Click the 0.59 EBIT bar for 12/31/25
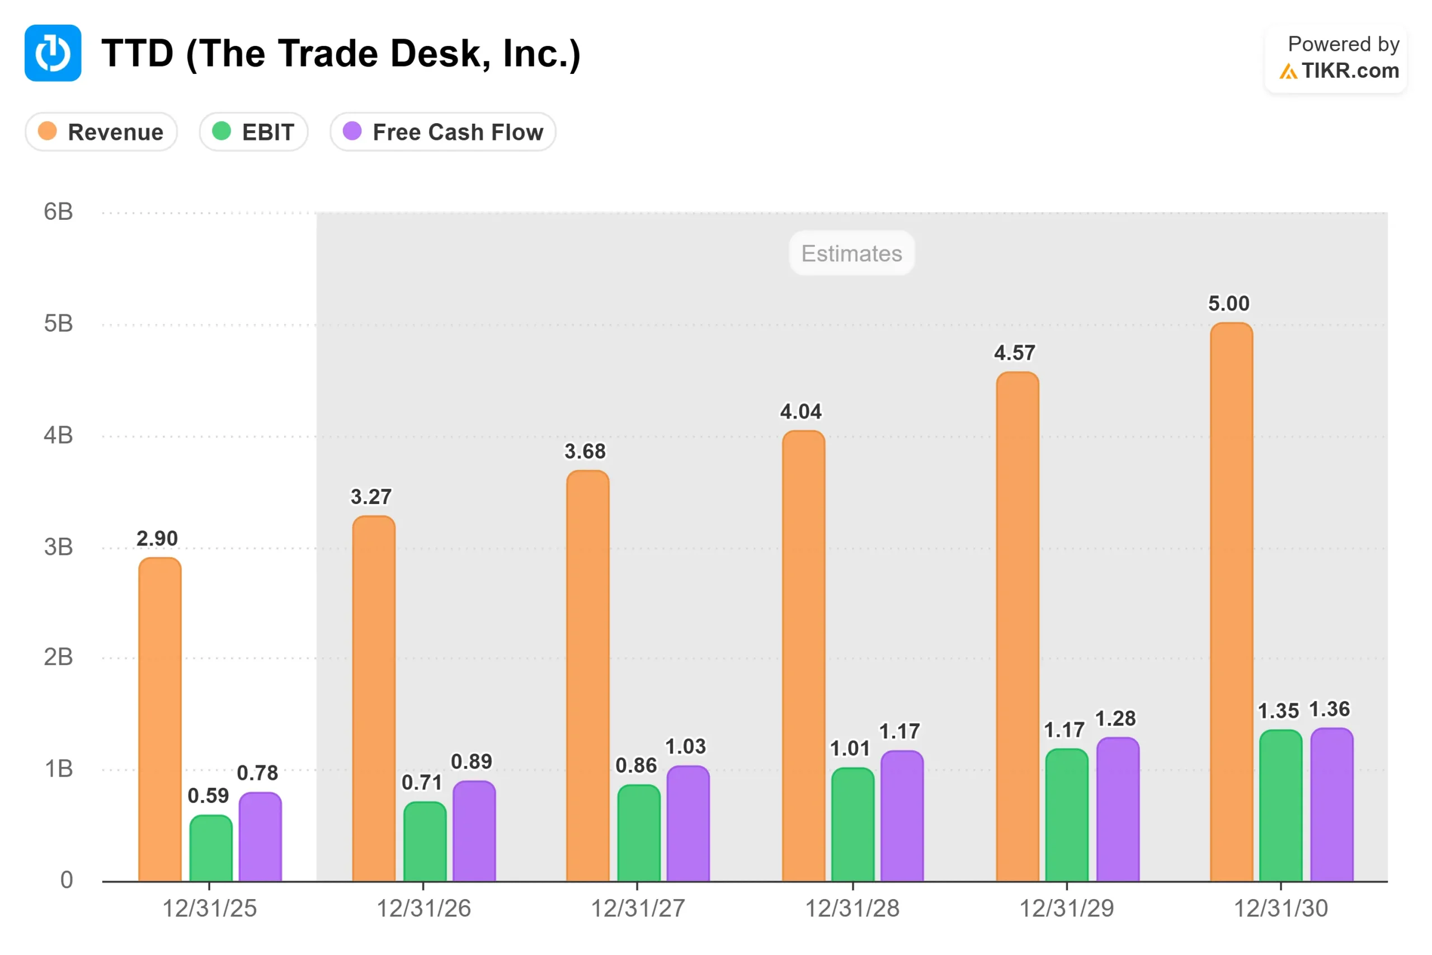 [x=211, y=848]
